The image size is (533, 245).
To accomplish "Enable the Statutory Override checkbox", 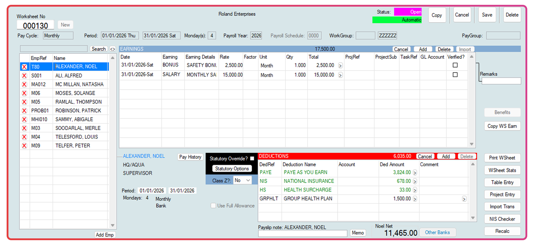I will 252,159.
